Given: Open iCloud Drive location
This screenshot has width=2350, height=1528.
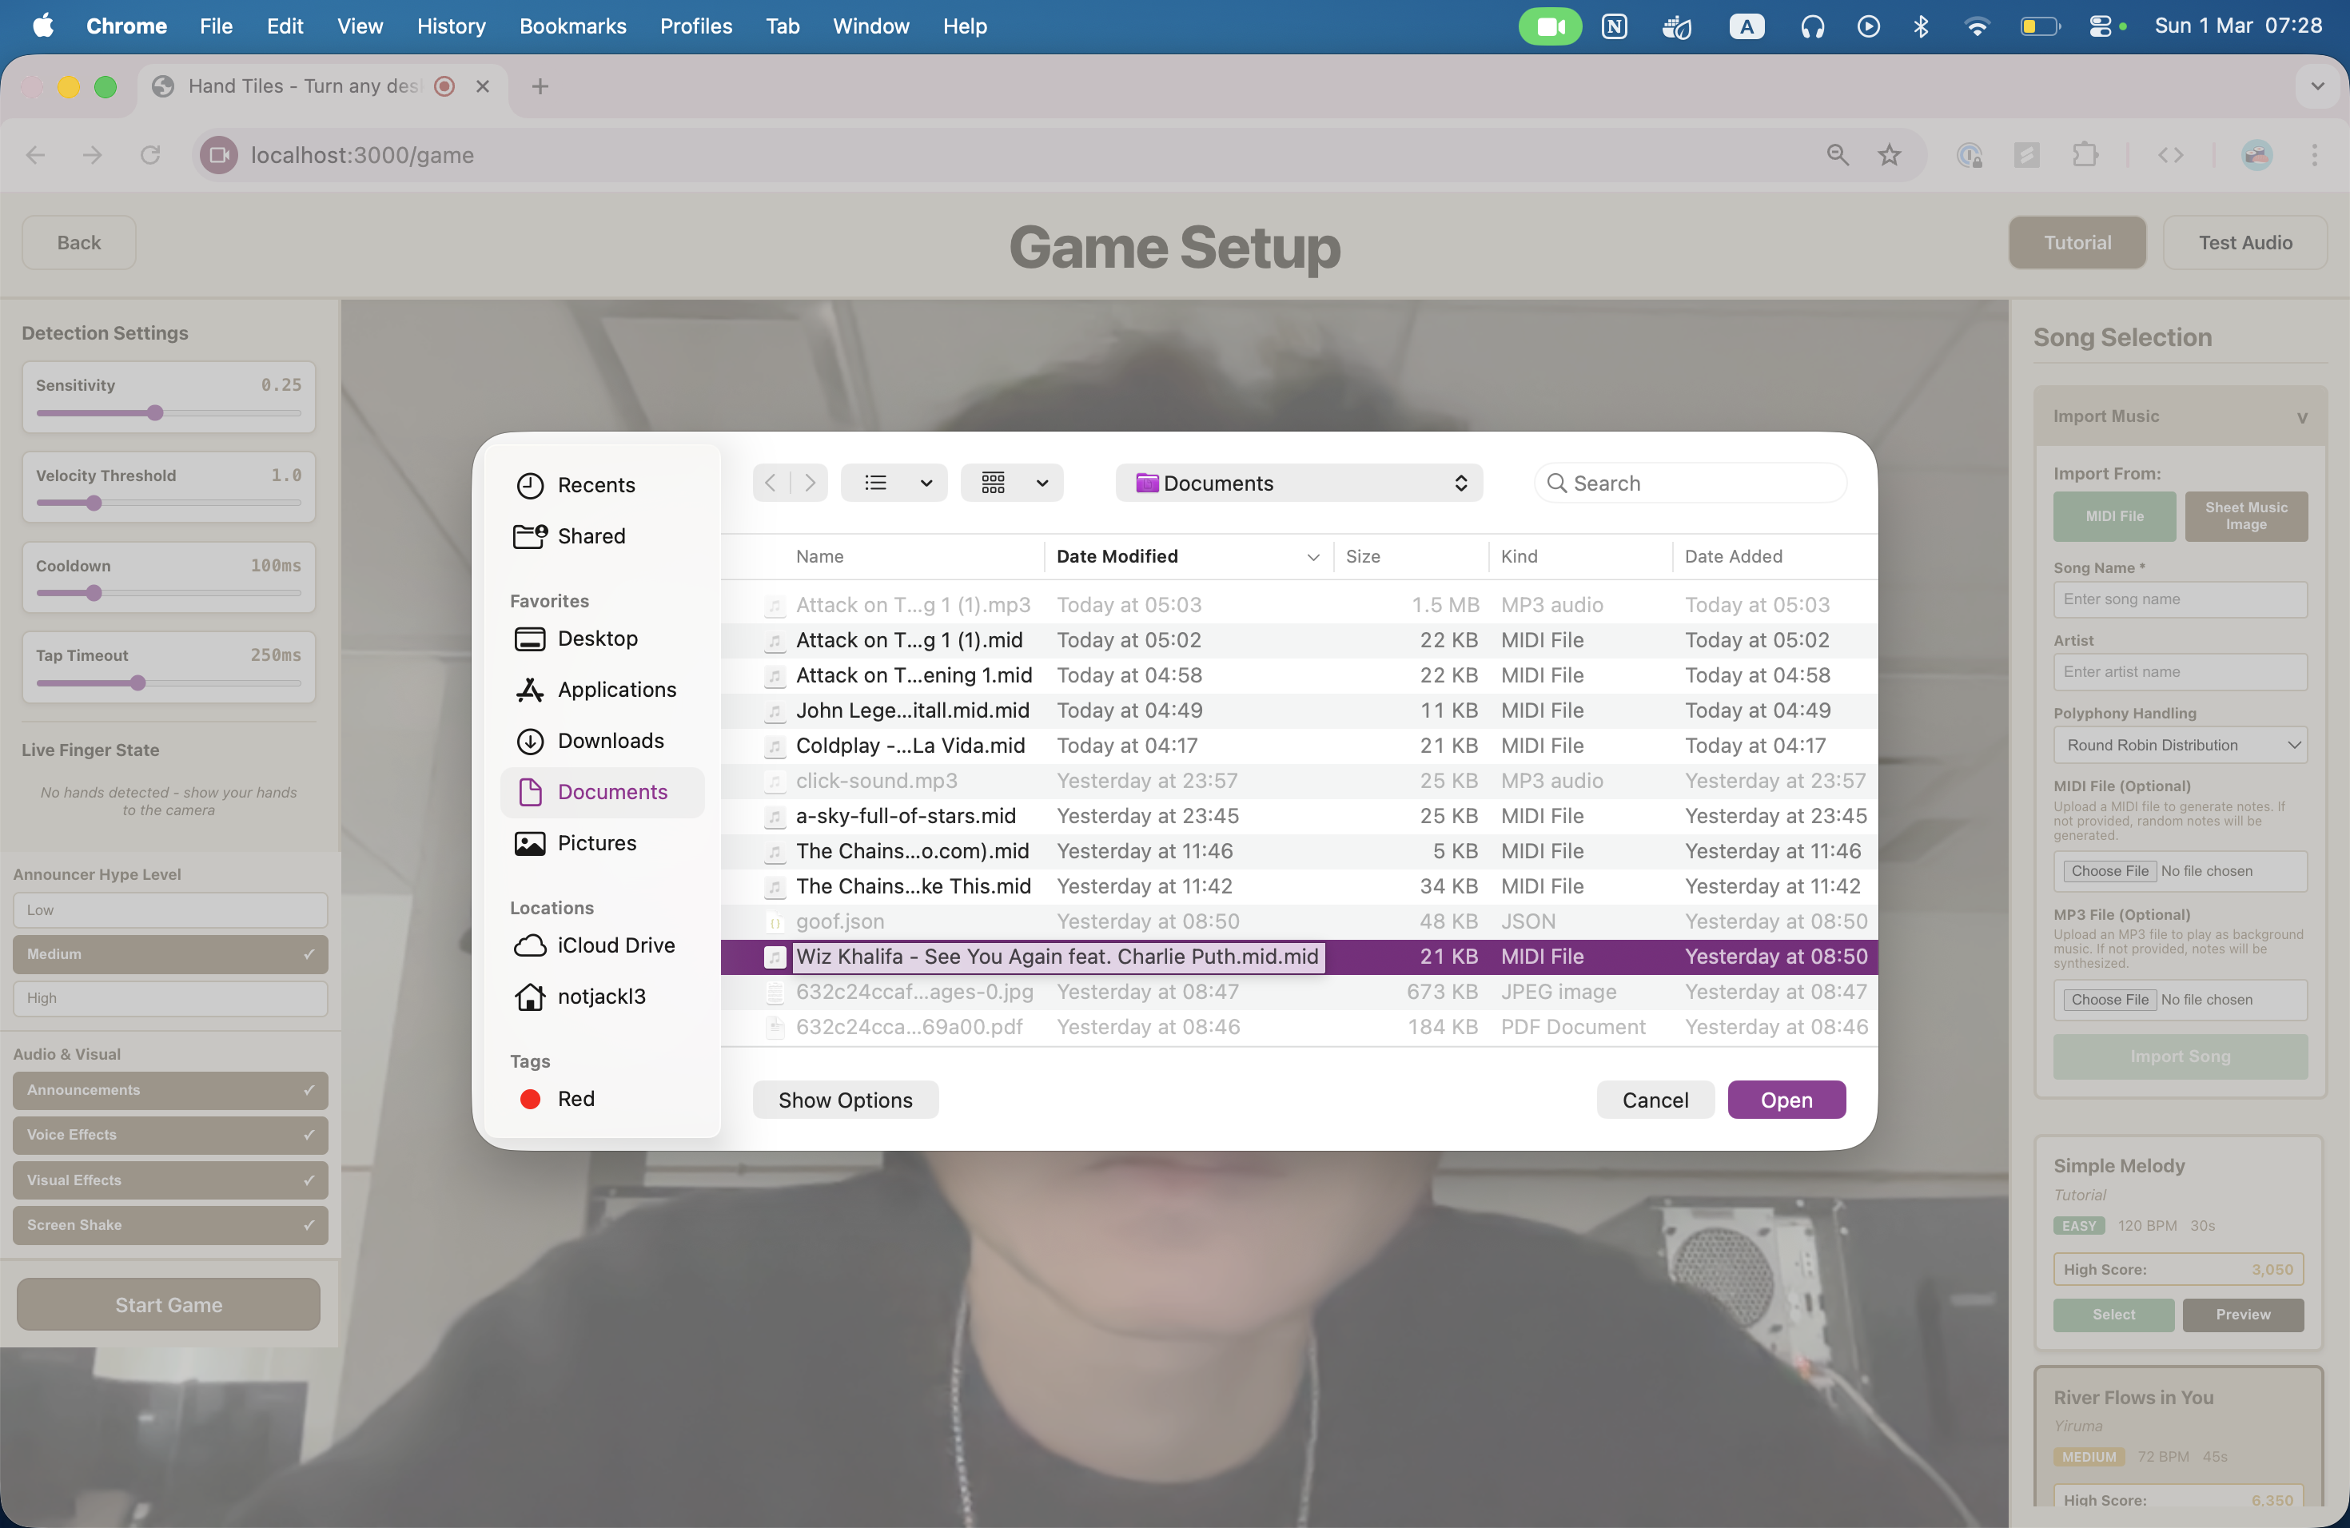Looking at the screenshot, I should [615, 945].
